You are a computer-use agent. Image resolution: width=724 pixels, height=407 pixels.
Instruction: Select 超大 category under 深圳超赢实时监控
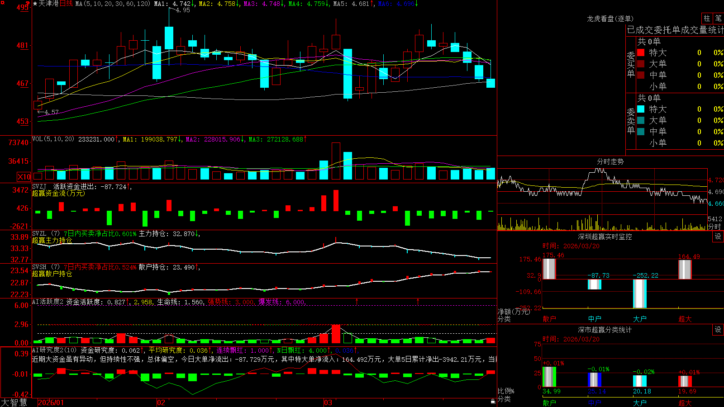click(685, 319)
